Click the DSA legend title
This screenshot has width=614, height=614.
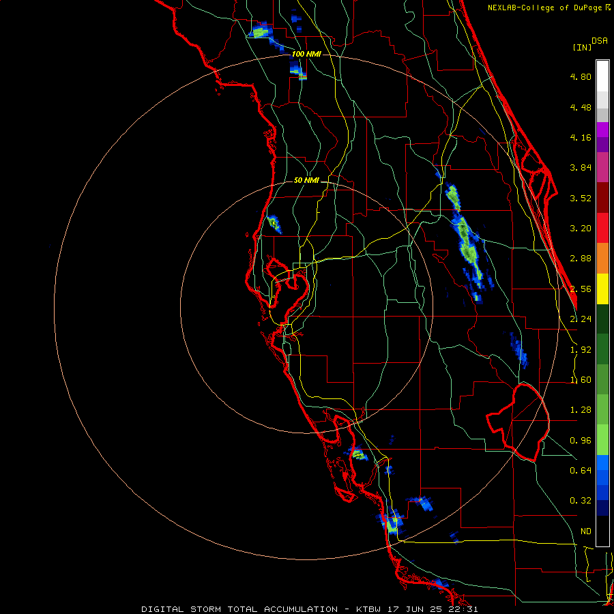coord(600,40)
